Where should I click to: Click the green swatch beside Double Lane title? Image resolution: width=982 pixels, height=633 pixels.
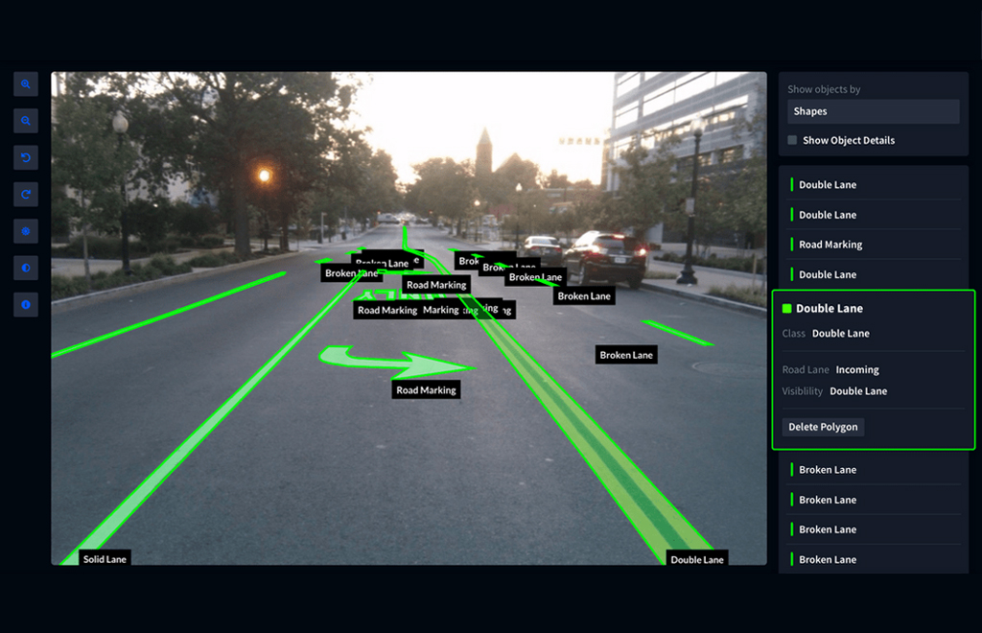point(787,309)
